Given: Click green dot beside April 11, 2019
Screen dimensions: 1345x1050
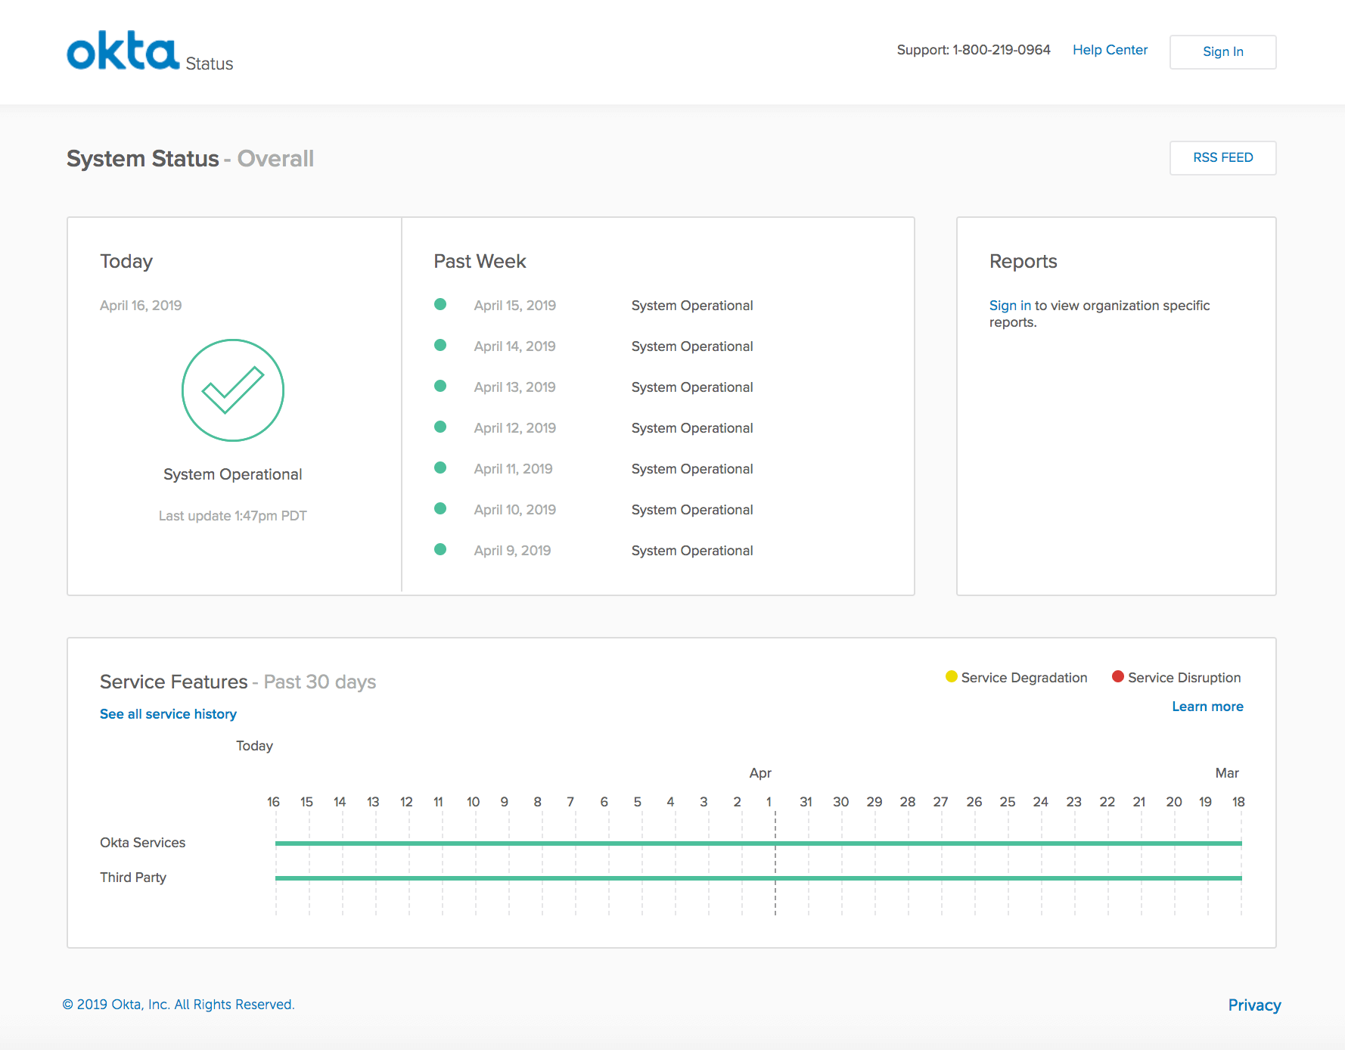Looking at the screenshot, I should click(x=440, y=468).
